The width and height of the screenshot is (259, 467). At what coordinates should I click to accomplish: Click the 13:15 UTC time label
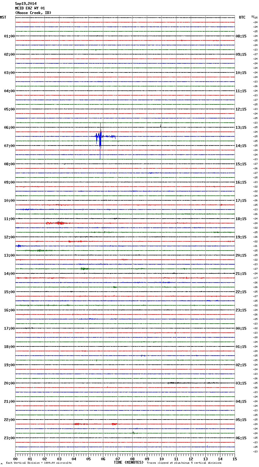[241, 128]
